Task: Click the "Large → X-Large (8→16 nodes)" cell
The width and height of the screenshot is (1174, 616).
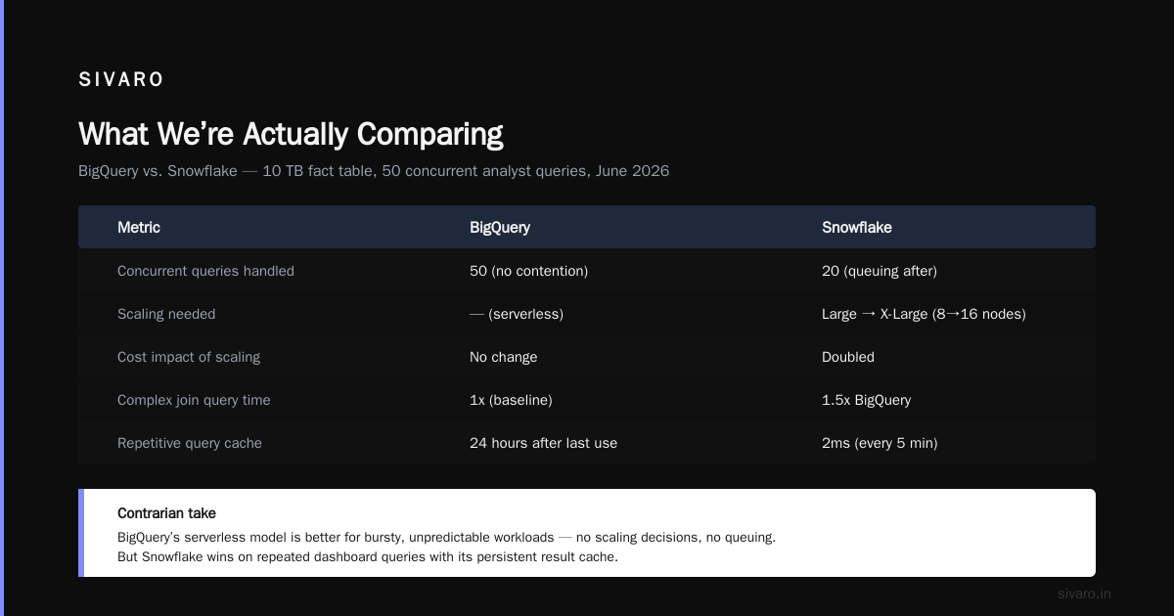Action: pos(924,314)
